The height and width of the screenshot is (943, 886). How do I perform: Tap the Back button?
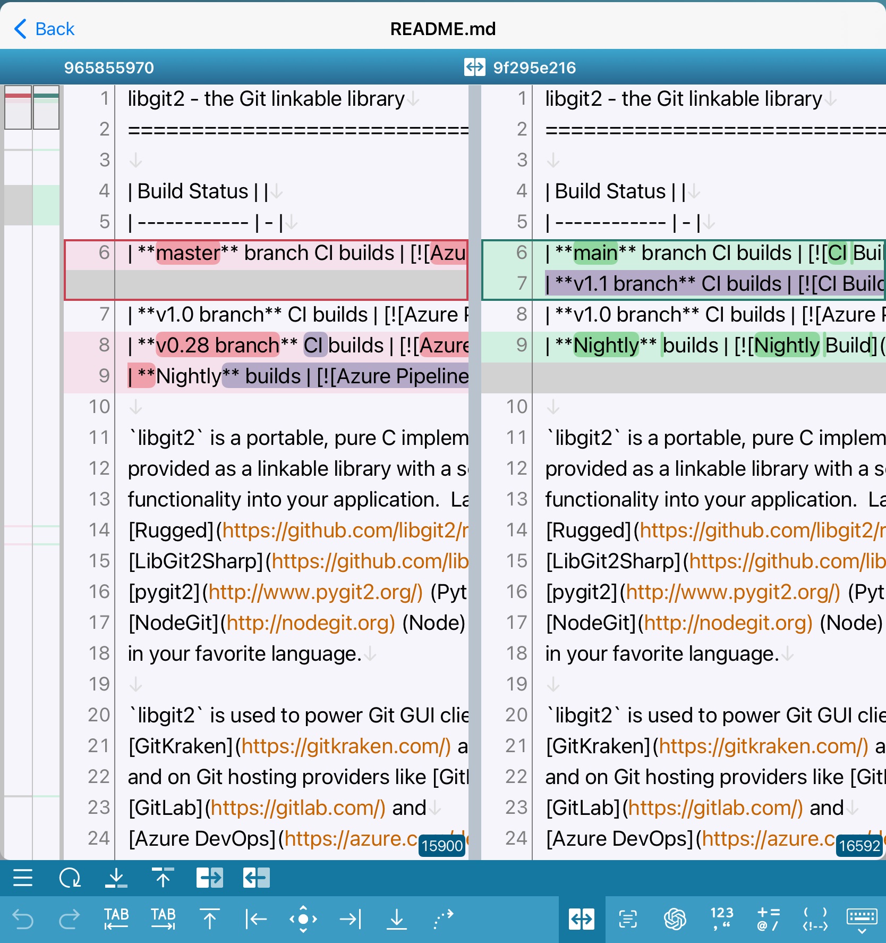(x=44, y=29)
